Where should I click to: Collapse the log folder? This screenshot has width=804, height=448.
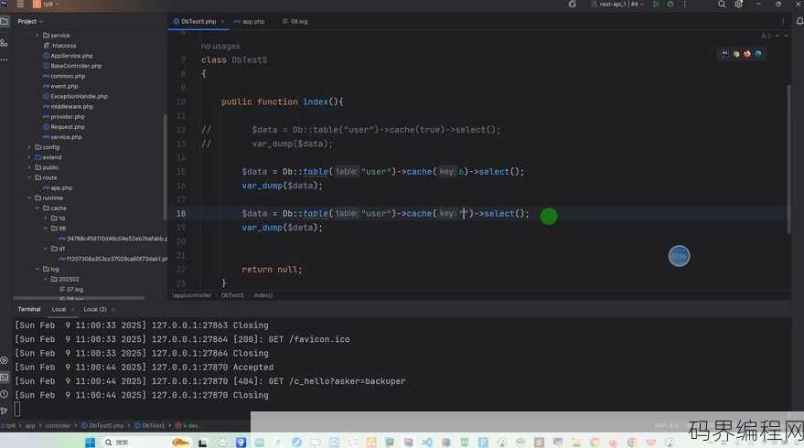38,269
